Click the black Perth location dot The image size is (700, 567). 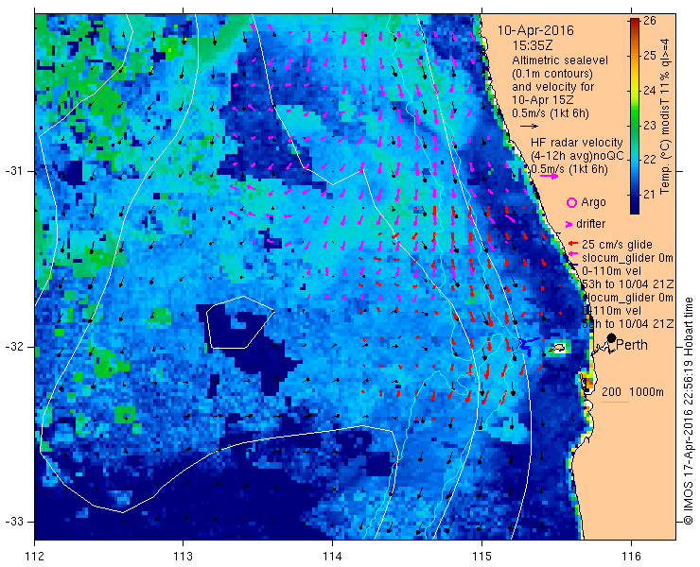(611, 338)
